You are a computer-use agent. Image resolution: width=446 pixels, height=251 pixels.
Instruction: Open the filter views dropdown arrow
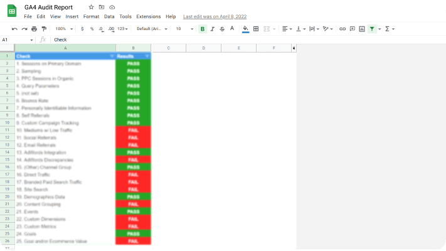point(380,29)
